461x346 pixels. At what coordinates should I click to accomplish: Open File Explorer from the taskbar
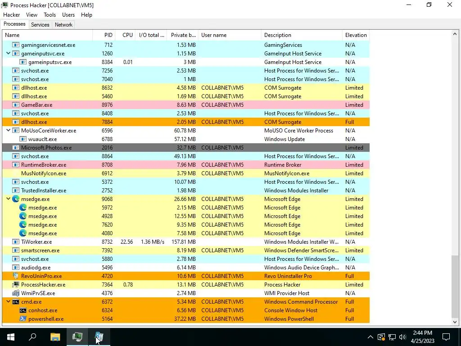[x=55, y=337]
